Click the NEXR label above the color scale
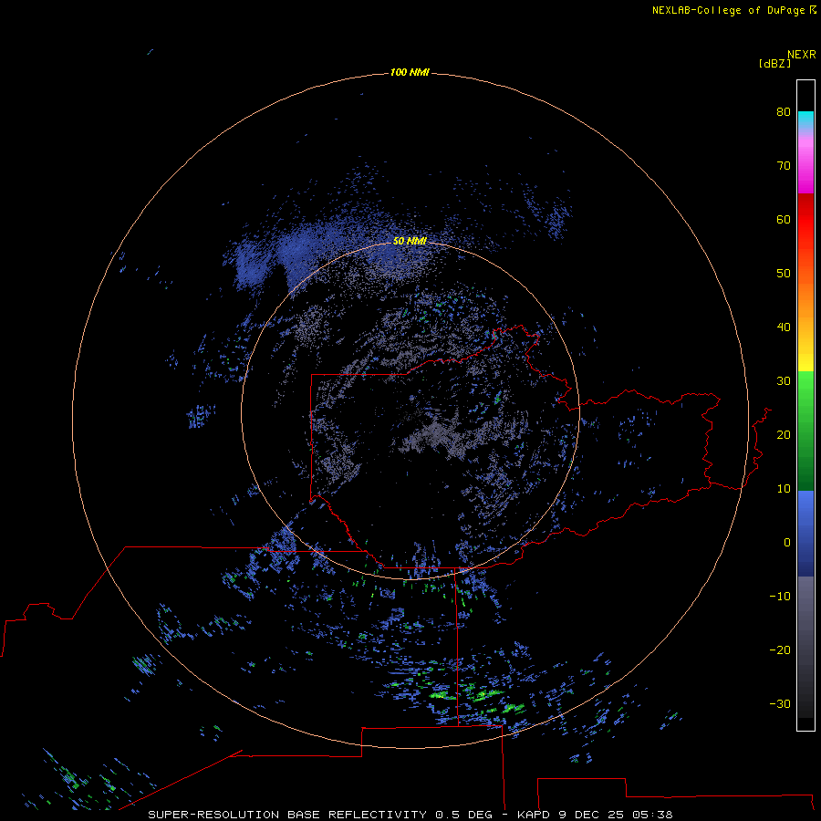The width and height of the screenshot is (821, 821). pyautogui.click(x=801, y=55)
